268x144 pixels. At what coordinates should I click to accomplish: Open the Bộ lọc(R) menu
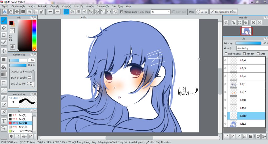click(x=42, y=7)
